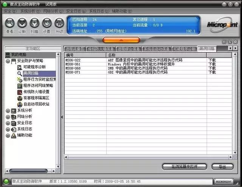Viewport: 242px width, 187px height.
Task: Collapse the 安全防护与策略 tree node
Action: (x=8, y=61)
